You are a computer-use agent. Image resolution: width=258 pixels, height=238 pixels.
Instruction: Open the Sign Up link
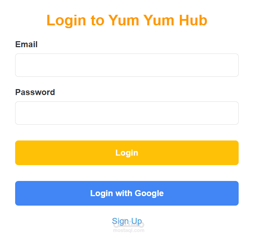[127, 221]
